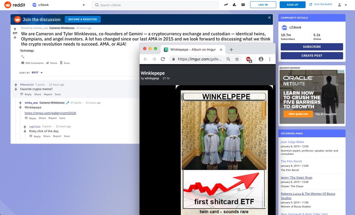The image size is (355, 215).
Task: Open winkypop author link on Imgur
Action: pyautogui.click(x=152, y=79)
